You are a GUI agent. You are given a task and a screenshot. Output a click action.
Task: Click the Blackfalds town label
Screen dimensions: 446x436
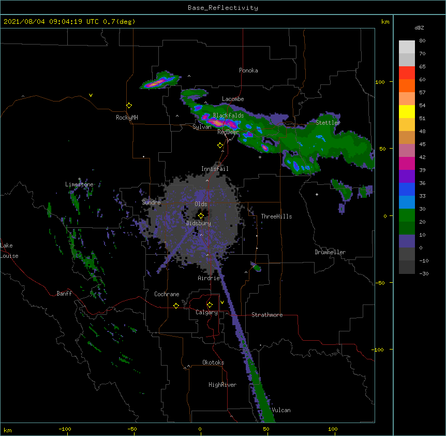[228, 115]
